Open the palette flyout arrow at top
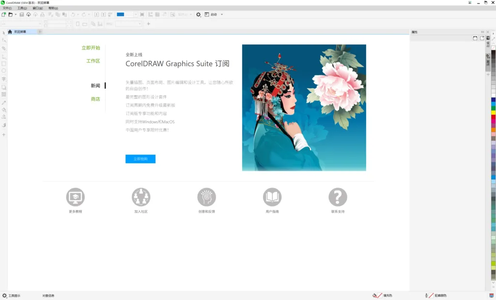 tap(493, 33)
